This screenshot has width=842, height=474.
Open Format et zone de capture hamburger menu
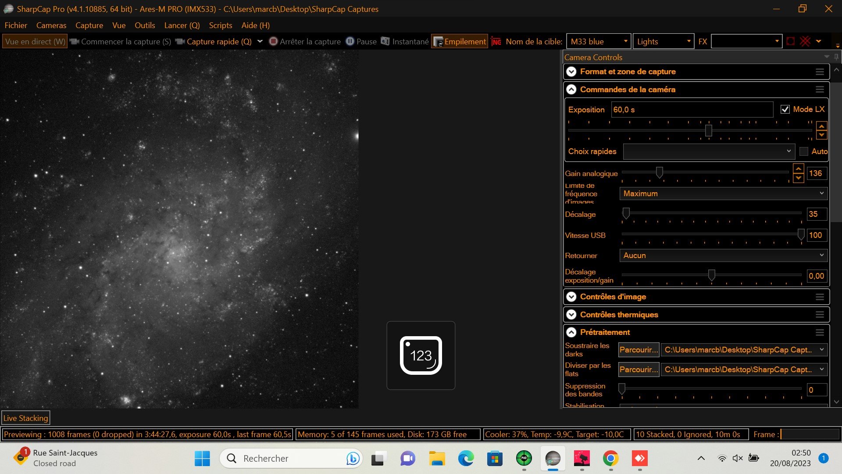(820, 72)
